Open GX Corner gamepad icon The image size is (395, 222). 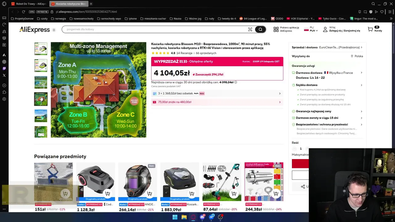click(x=4, y=18)
